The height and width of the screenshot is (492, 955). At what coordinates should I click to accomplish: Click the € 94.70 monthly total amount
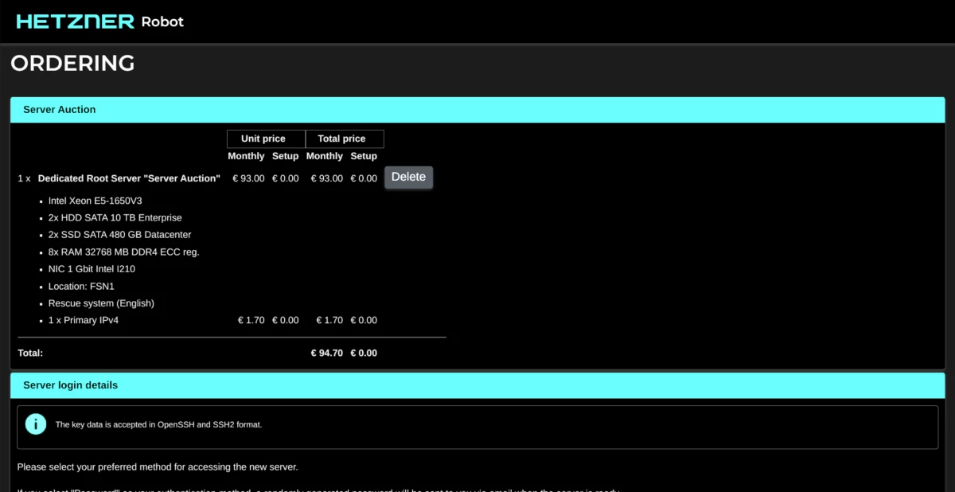(x=326, y=353)
